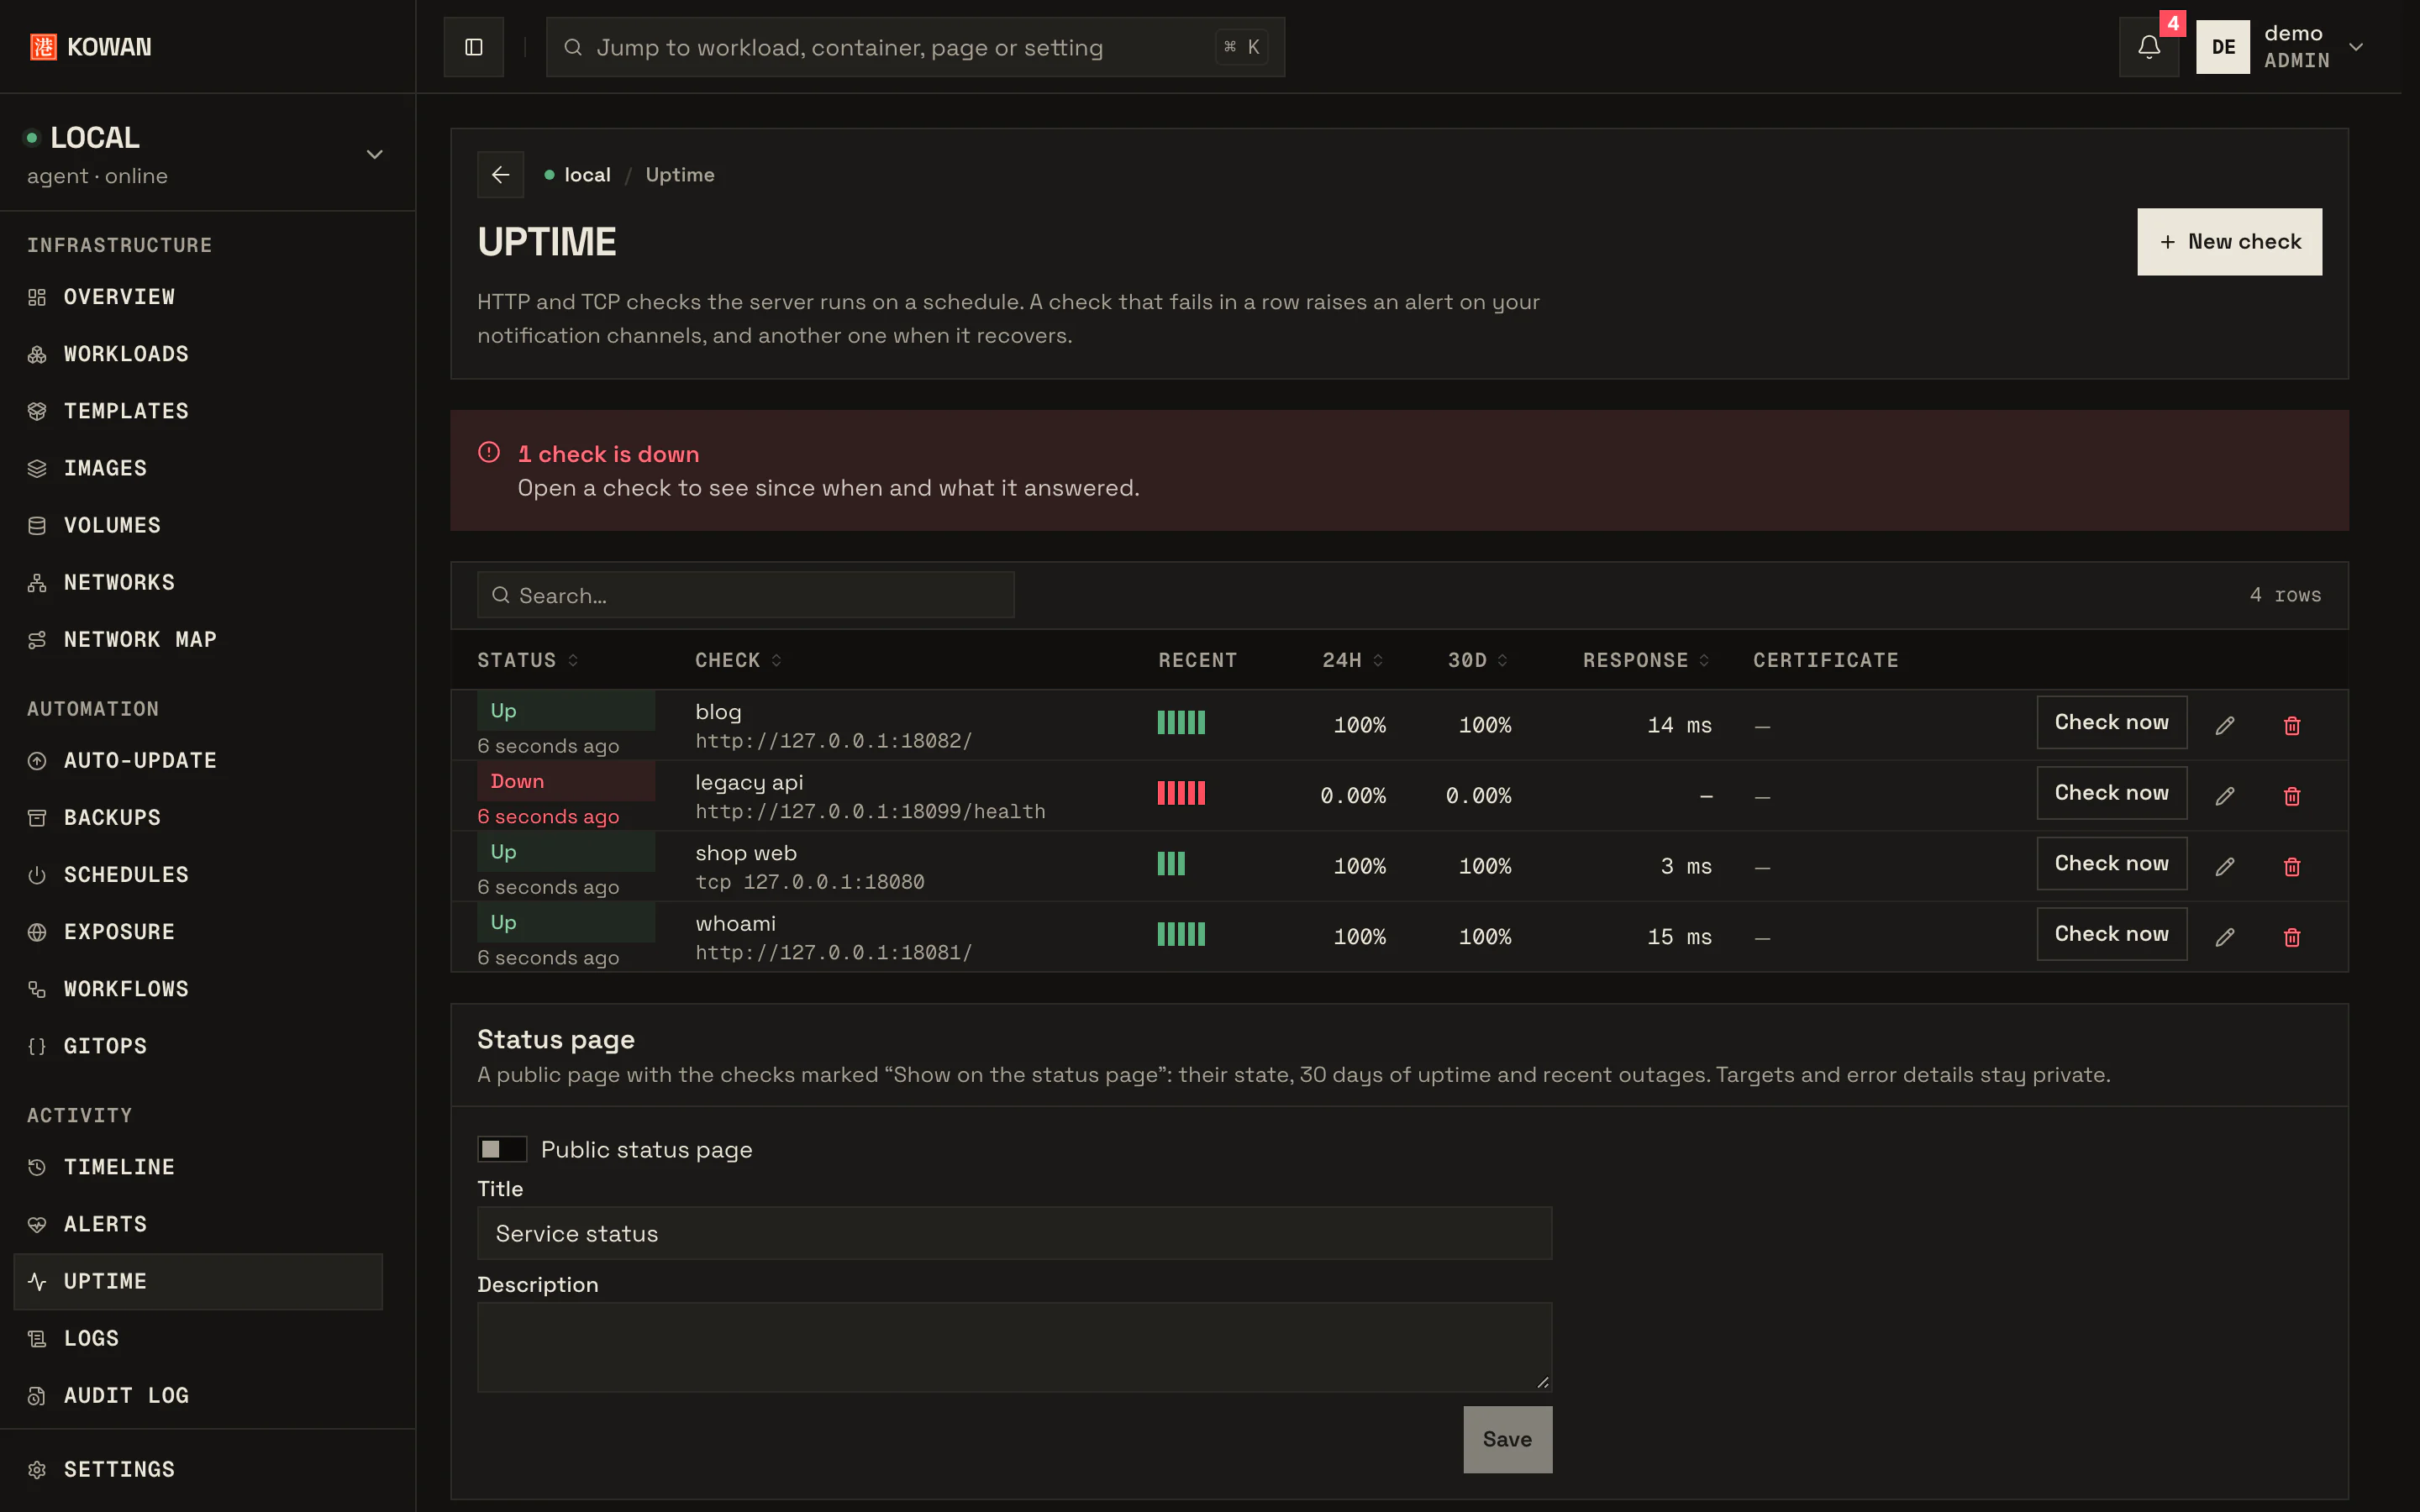Save the status page settings
Image resolution: width=2420 pixels, height=1512 pixels.
click(x=1508, y=1440)
